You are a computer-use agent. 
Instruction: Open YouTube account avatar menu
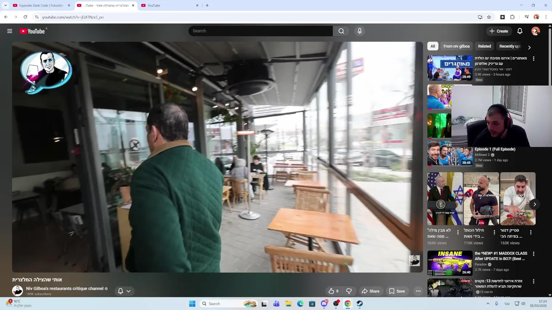click(x=536, y=31)
